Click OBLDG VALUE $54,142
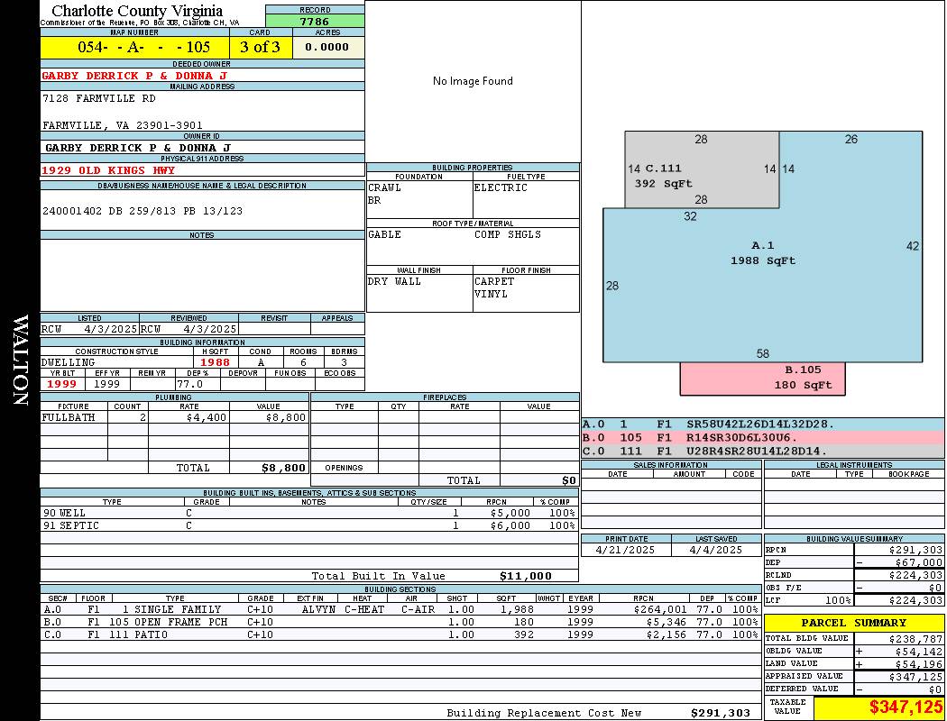The image size is (947, 721). point(919,652)
